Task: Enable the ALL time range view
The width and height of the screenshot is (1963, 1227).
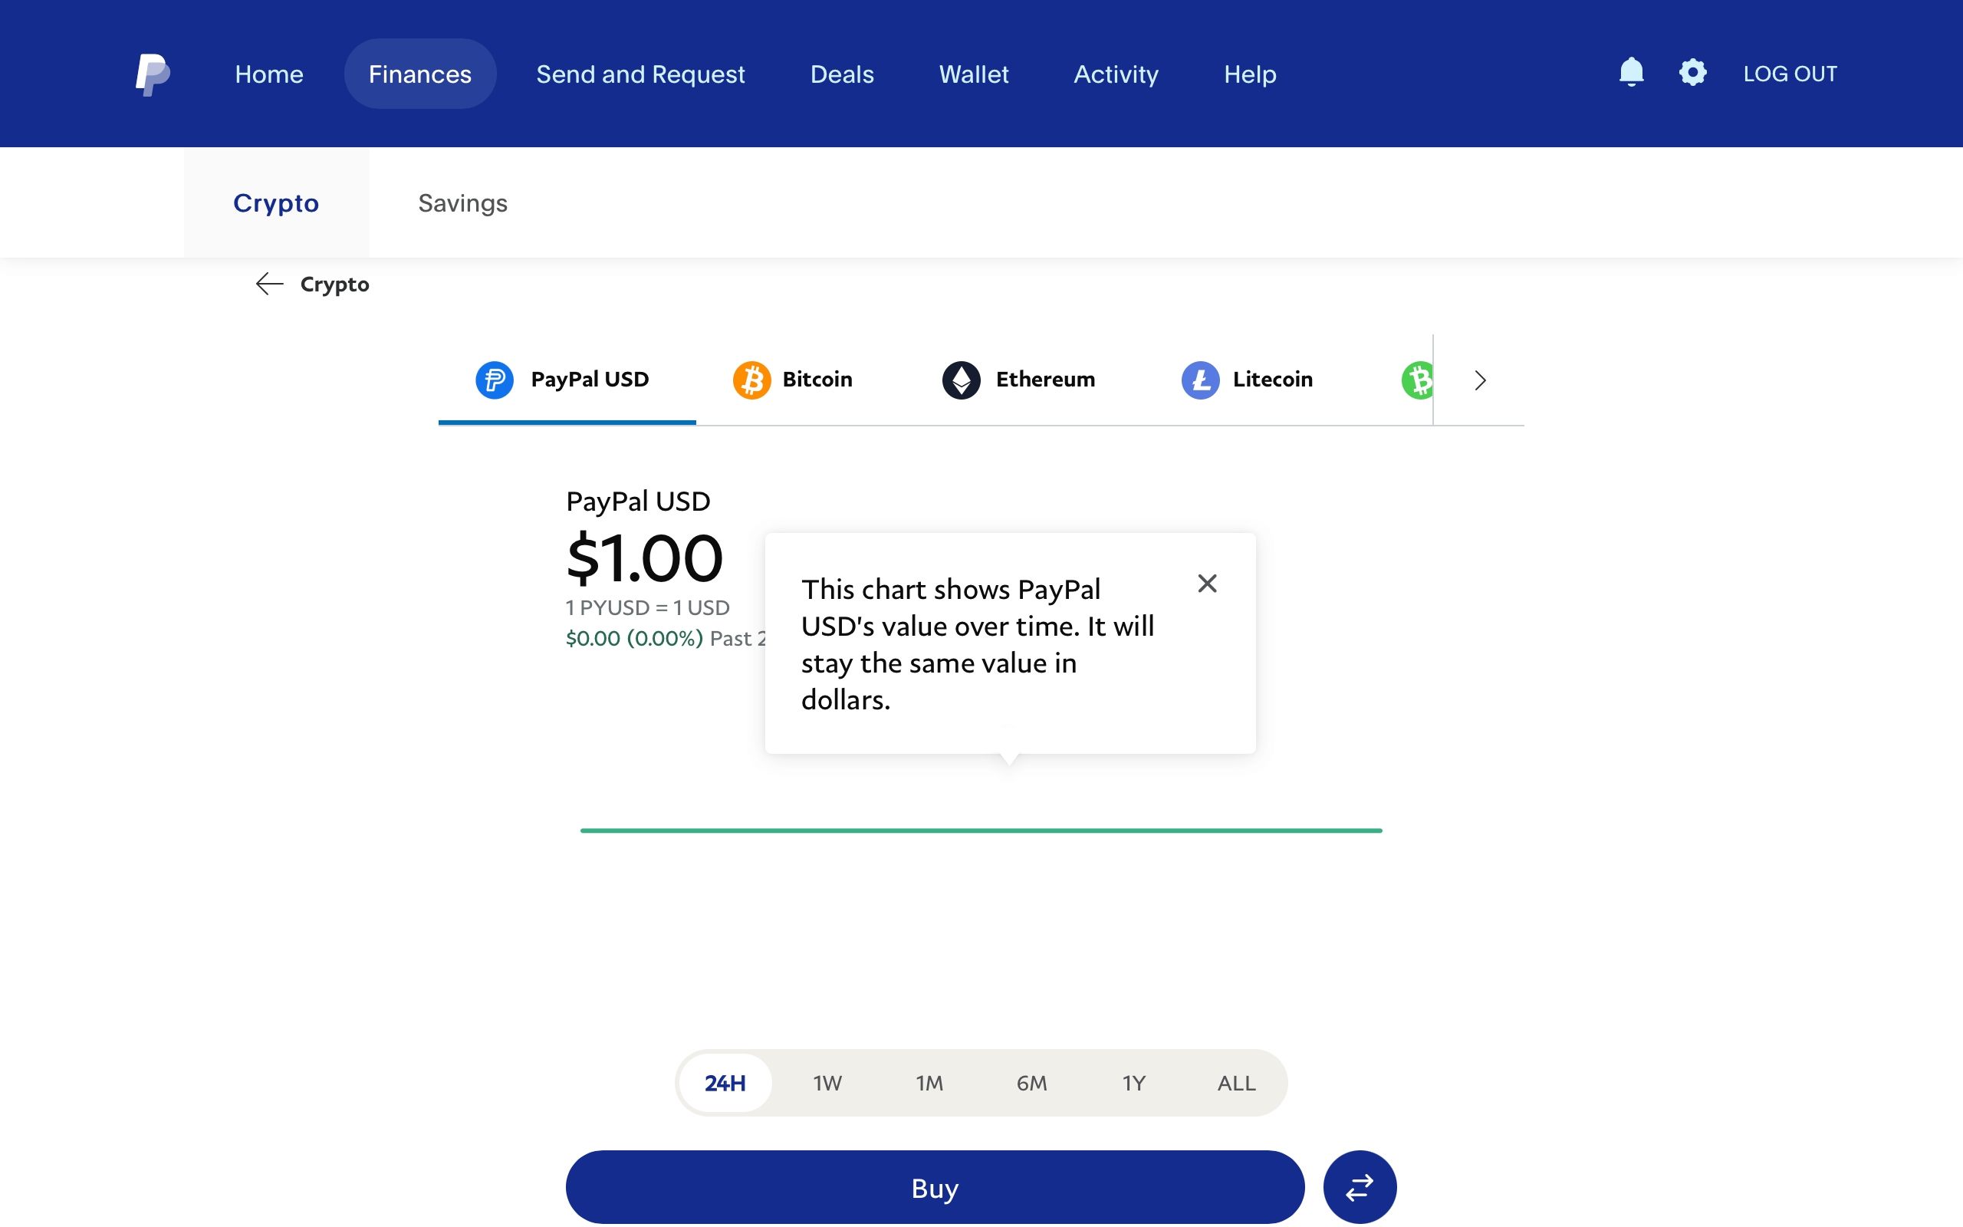Action: [x=1235, y=1083]
